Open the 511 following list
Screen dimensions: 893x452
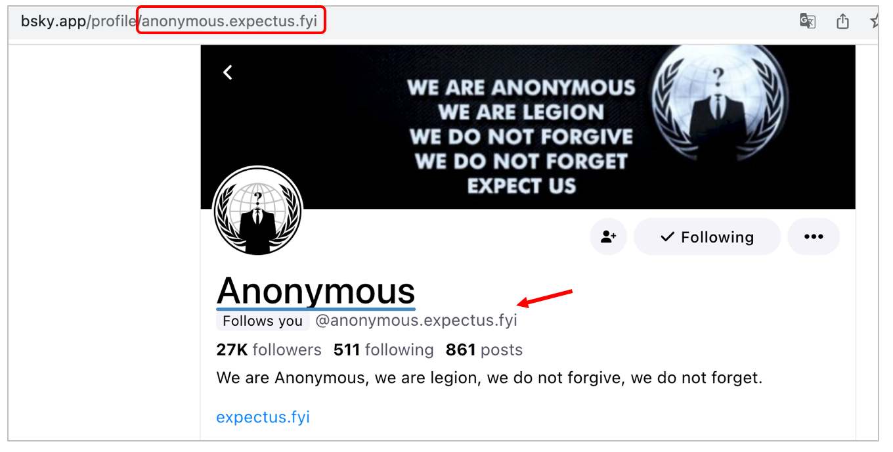[x=383, y=350]
